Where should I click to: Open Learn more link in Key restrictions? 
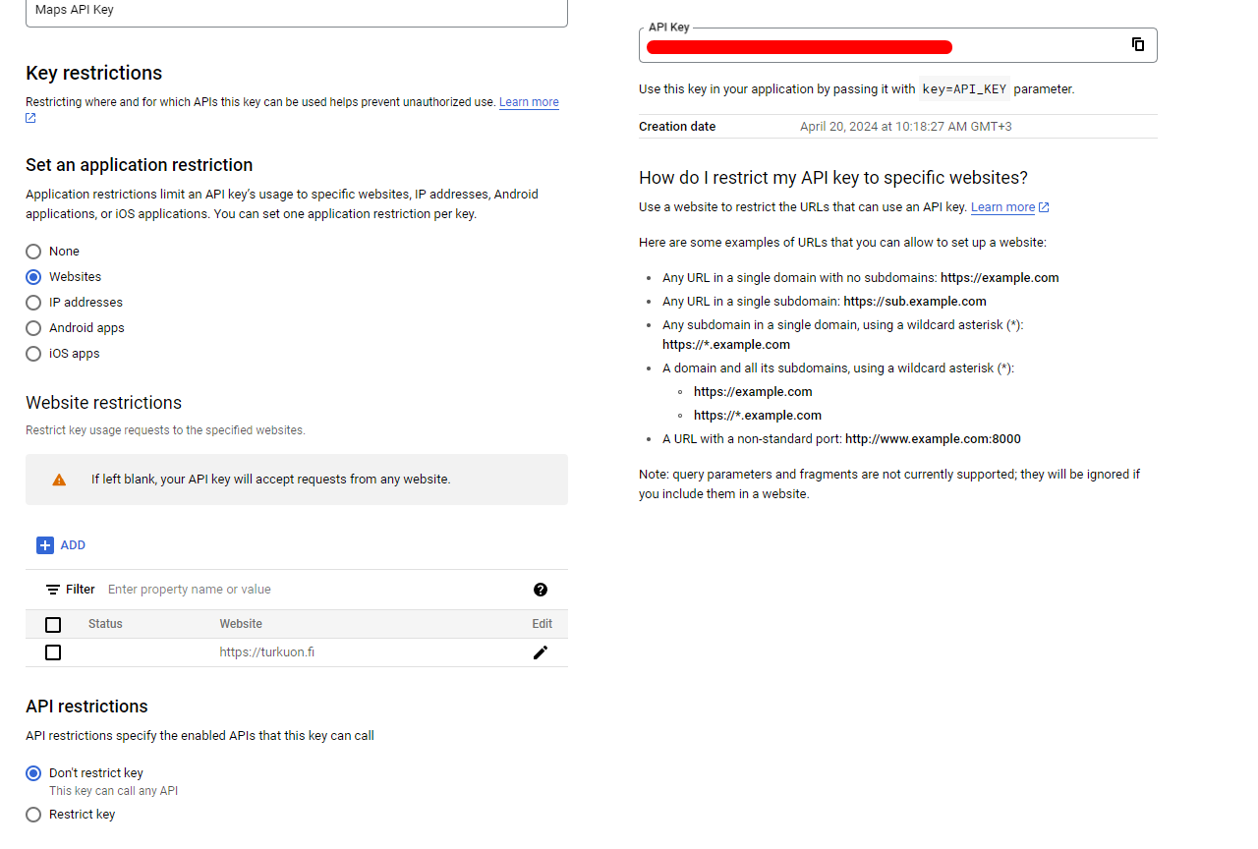click(x=529, y=102)
